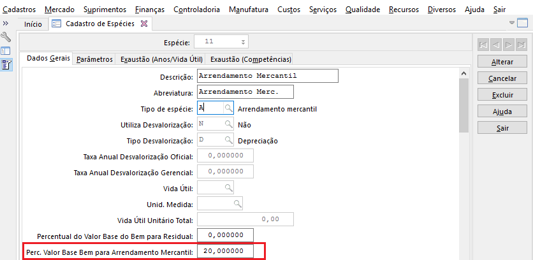
Task: Open the tab list dropdown arrow
Action: coord(513,23)
